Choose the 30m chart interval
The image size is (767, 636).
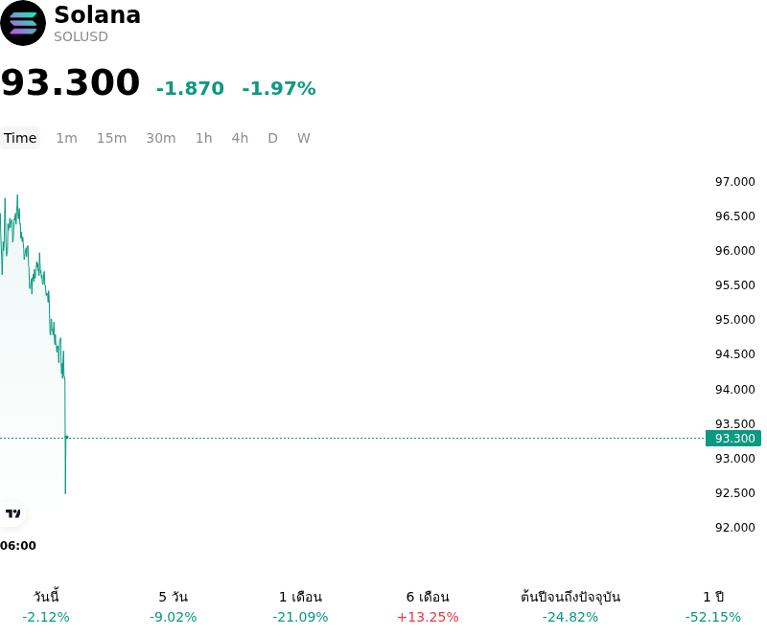coord(161,138)
